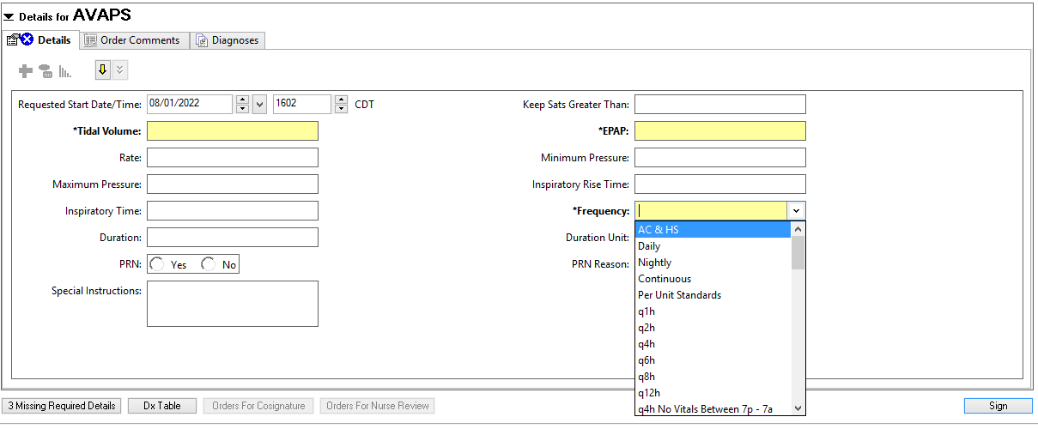Click the 3 Missing Required Details button
The width and height of the screenshot is (1038, 429).
62,406
